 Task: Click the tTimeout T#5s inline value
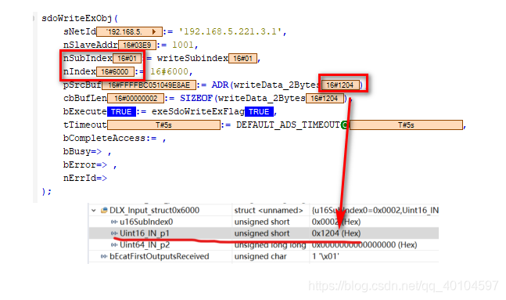[163, 125]
